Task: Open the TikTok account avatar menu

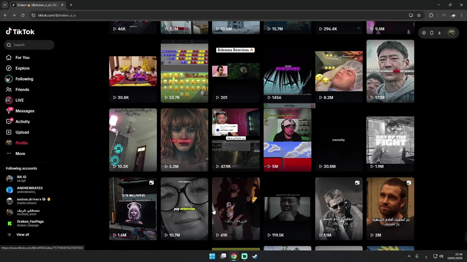Action: (x=451, y=33)
